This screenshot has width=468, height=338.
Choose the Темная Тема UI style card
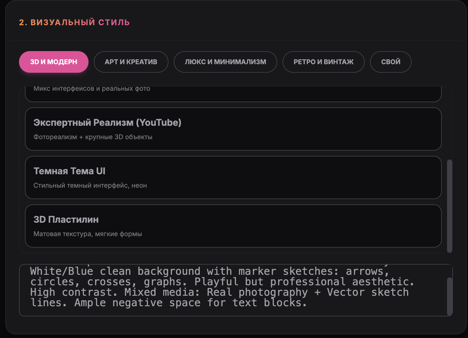coord(233,178)
